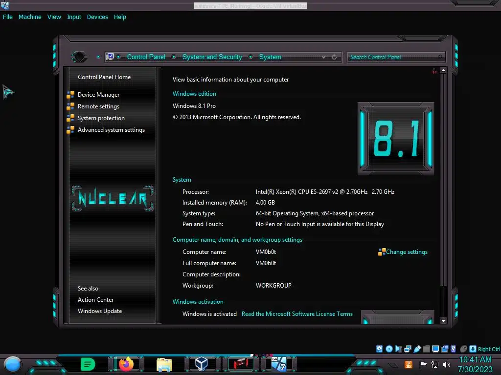Open the 64-bit 7 taskbar app
The image size is (501, 375).
pos(279,364)
